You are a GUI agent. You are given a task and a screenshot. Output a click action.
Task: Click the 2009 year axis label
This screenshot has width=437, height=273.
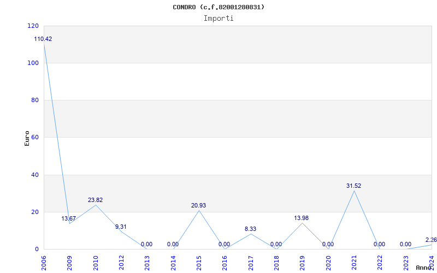[x=70, y=263]
